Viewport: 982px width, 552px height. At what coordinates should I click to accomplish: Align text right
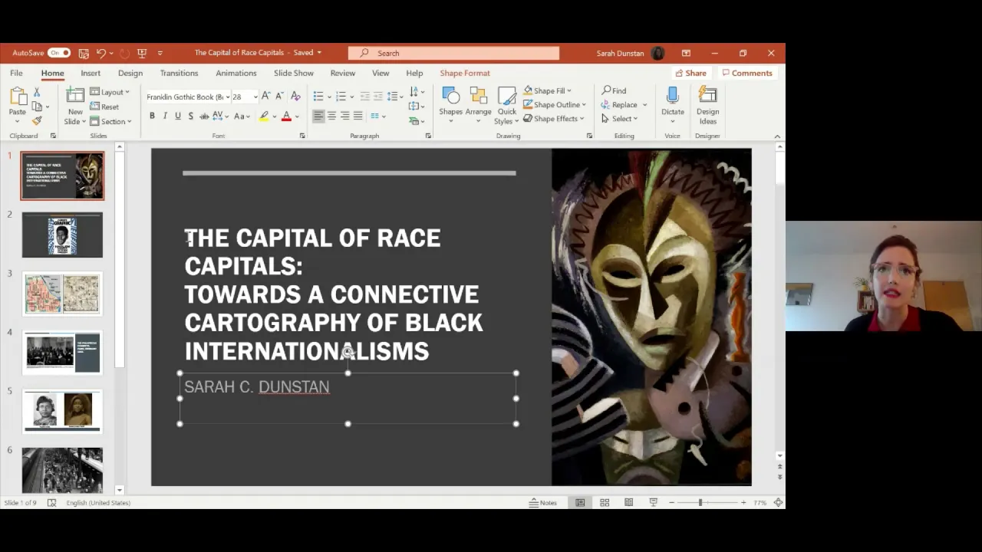point(344,116)
